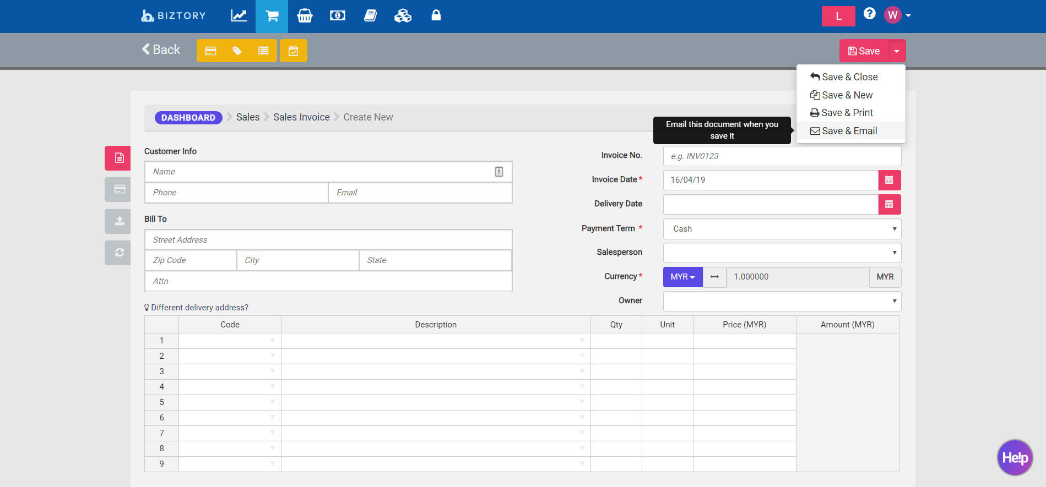Select the grey upload sidebar icon
Image resolution: width=1046 pixels, height=487 pixels.
pyautogui.click(x=118, y=221)
